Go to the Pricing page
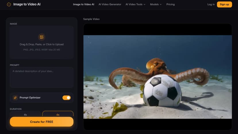Screen dimensions: 238x134 170,4
